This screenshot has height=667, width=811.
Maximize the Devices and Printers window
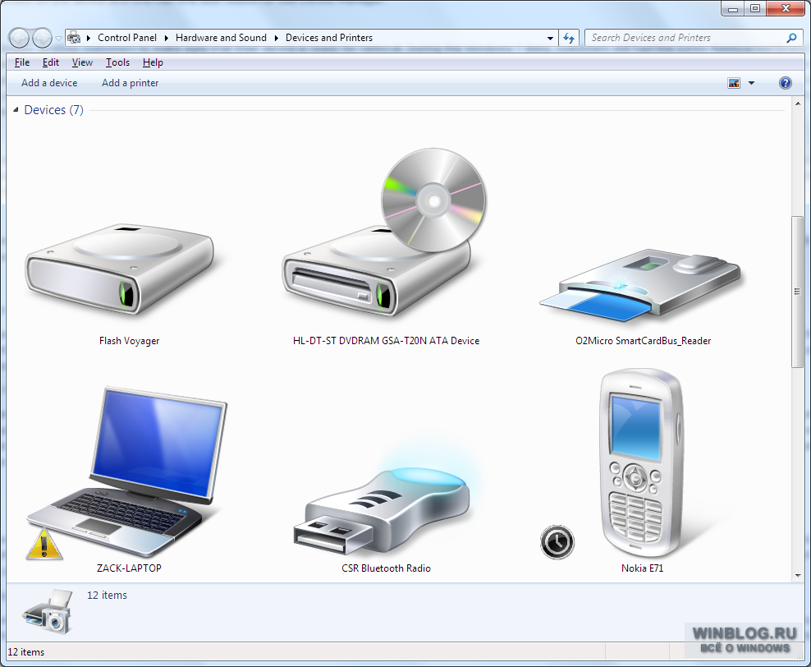click(x=755, y=8)
